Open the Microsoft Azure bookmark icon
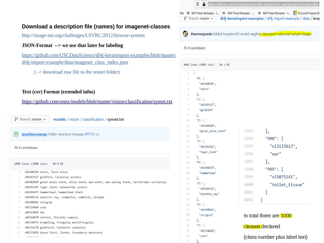The image size is (324, 243). click(295, 13)
